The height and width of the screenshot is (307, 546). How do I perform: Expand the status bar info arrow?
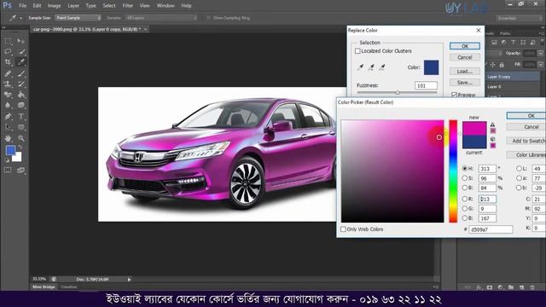[129, 279]
